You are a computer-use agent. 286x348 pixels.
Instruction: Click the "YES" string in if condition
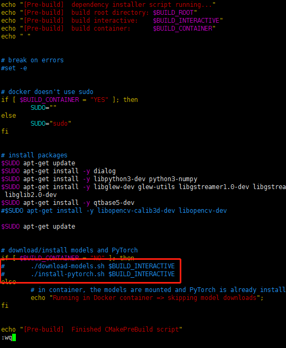[99, 100]
